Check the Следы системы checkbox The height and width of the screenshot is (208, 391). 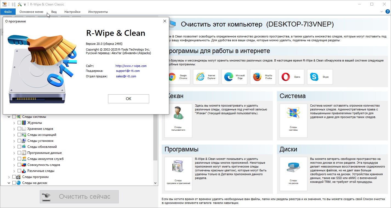[x=14, y=117]
